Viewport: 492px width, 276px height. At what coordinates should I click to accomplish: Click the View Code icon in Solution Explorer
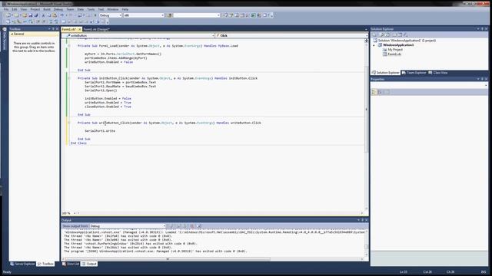[x=394, y=35]
